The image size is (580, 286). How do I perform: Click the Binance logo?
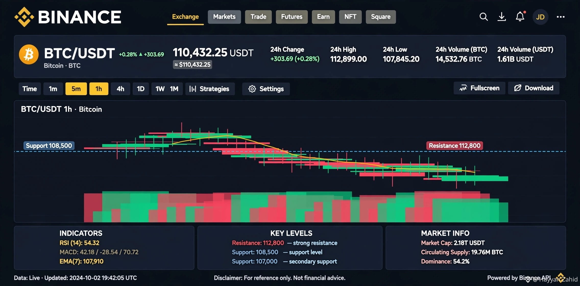[68, 17]
